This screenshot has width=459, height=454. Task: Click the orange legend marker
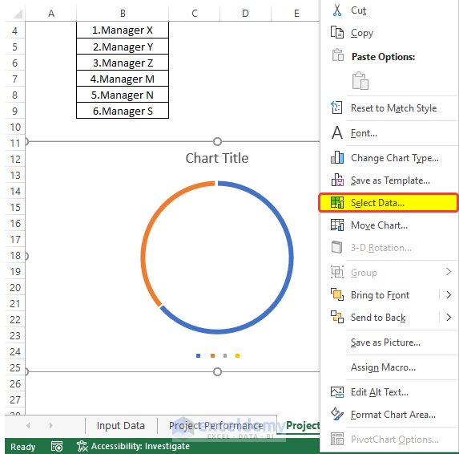click(212, 356)
